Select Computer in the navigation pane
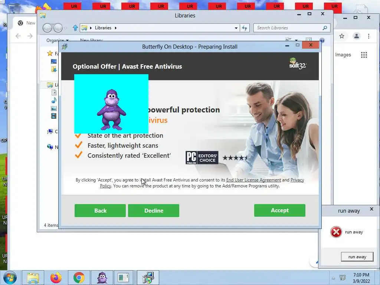 pyautogui.click(x=50, y=132)
